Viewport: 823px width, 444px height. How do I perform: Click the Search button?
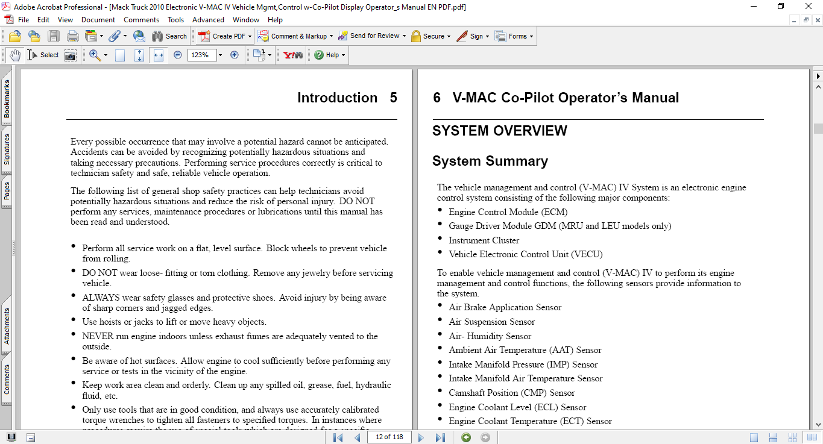tap(169, 36)
